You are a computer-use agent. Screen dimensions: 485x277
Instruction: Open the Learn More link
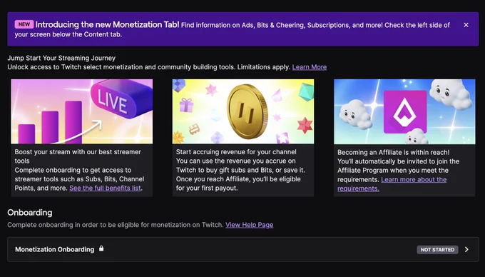pos(310,67)
